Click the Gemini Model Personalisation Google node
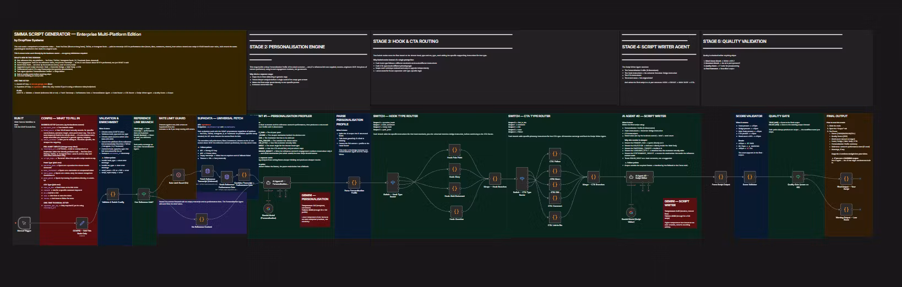Viewport: 902px width, 287px height. click(268, 208)
